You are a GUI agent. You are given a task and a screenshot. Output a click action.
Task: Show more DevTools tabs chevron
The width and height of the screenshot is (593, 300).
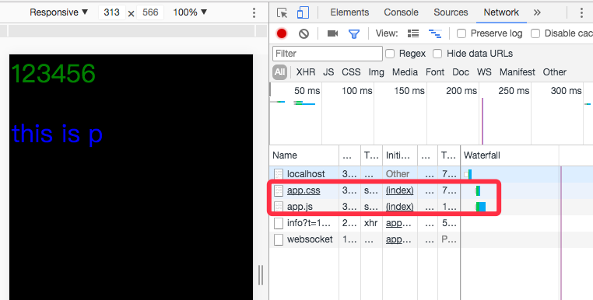click(x=537, y=12)
